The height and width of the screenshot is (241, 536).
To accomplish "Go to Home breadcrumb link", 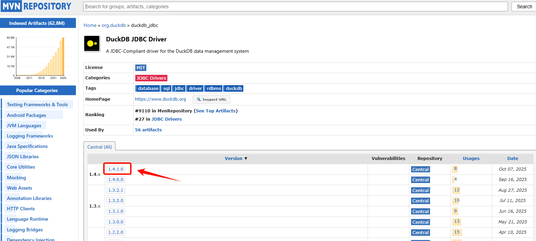I will tap(90, 25).
